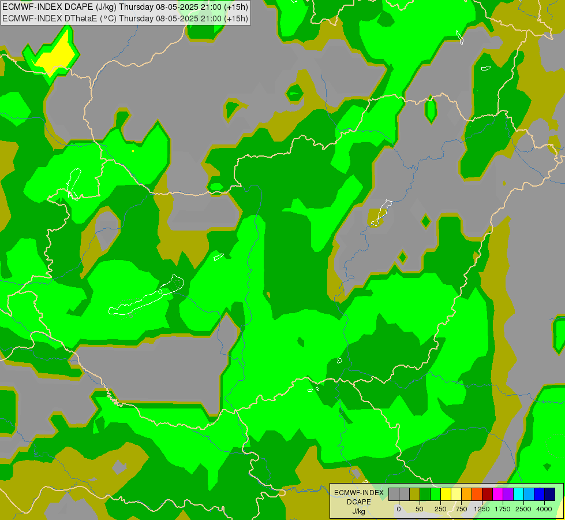Click the legend value 1750
The width and height of the screenshot is (565, 520).
coord(503,509)
